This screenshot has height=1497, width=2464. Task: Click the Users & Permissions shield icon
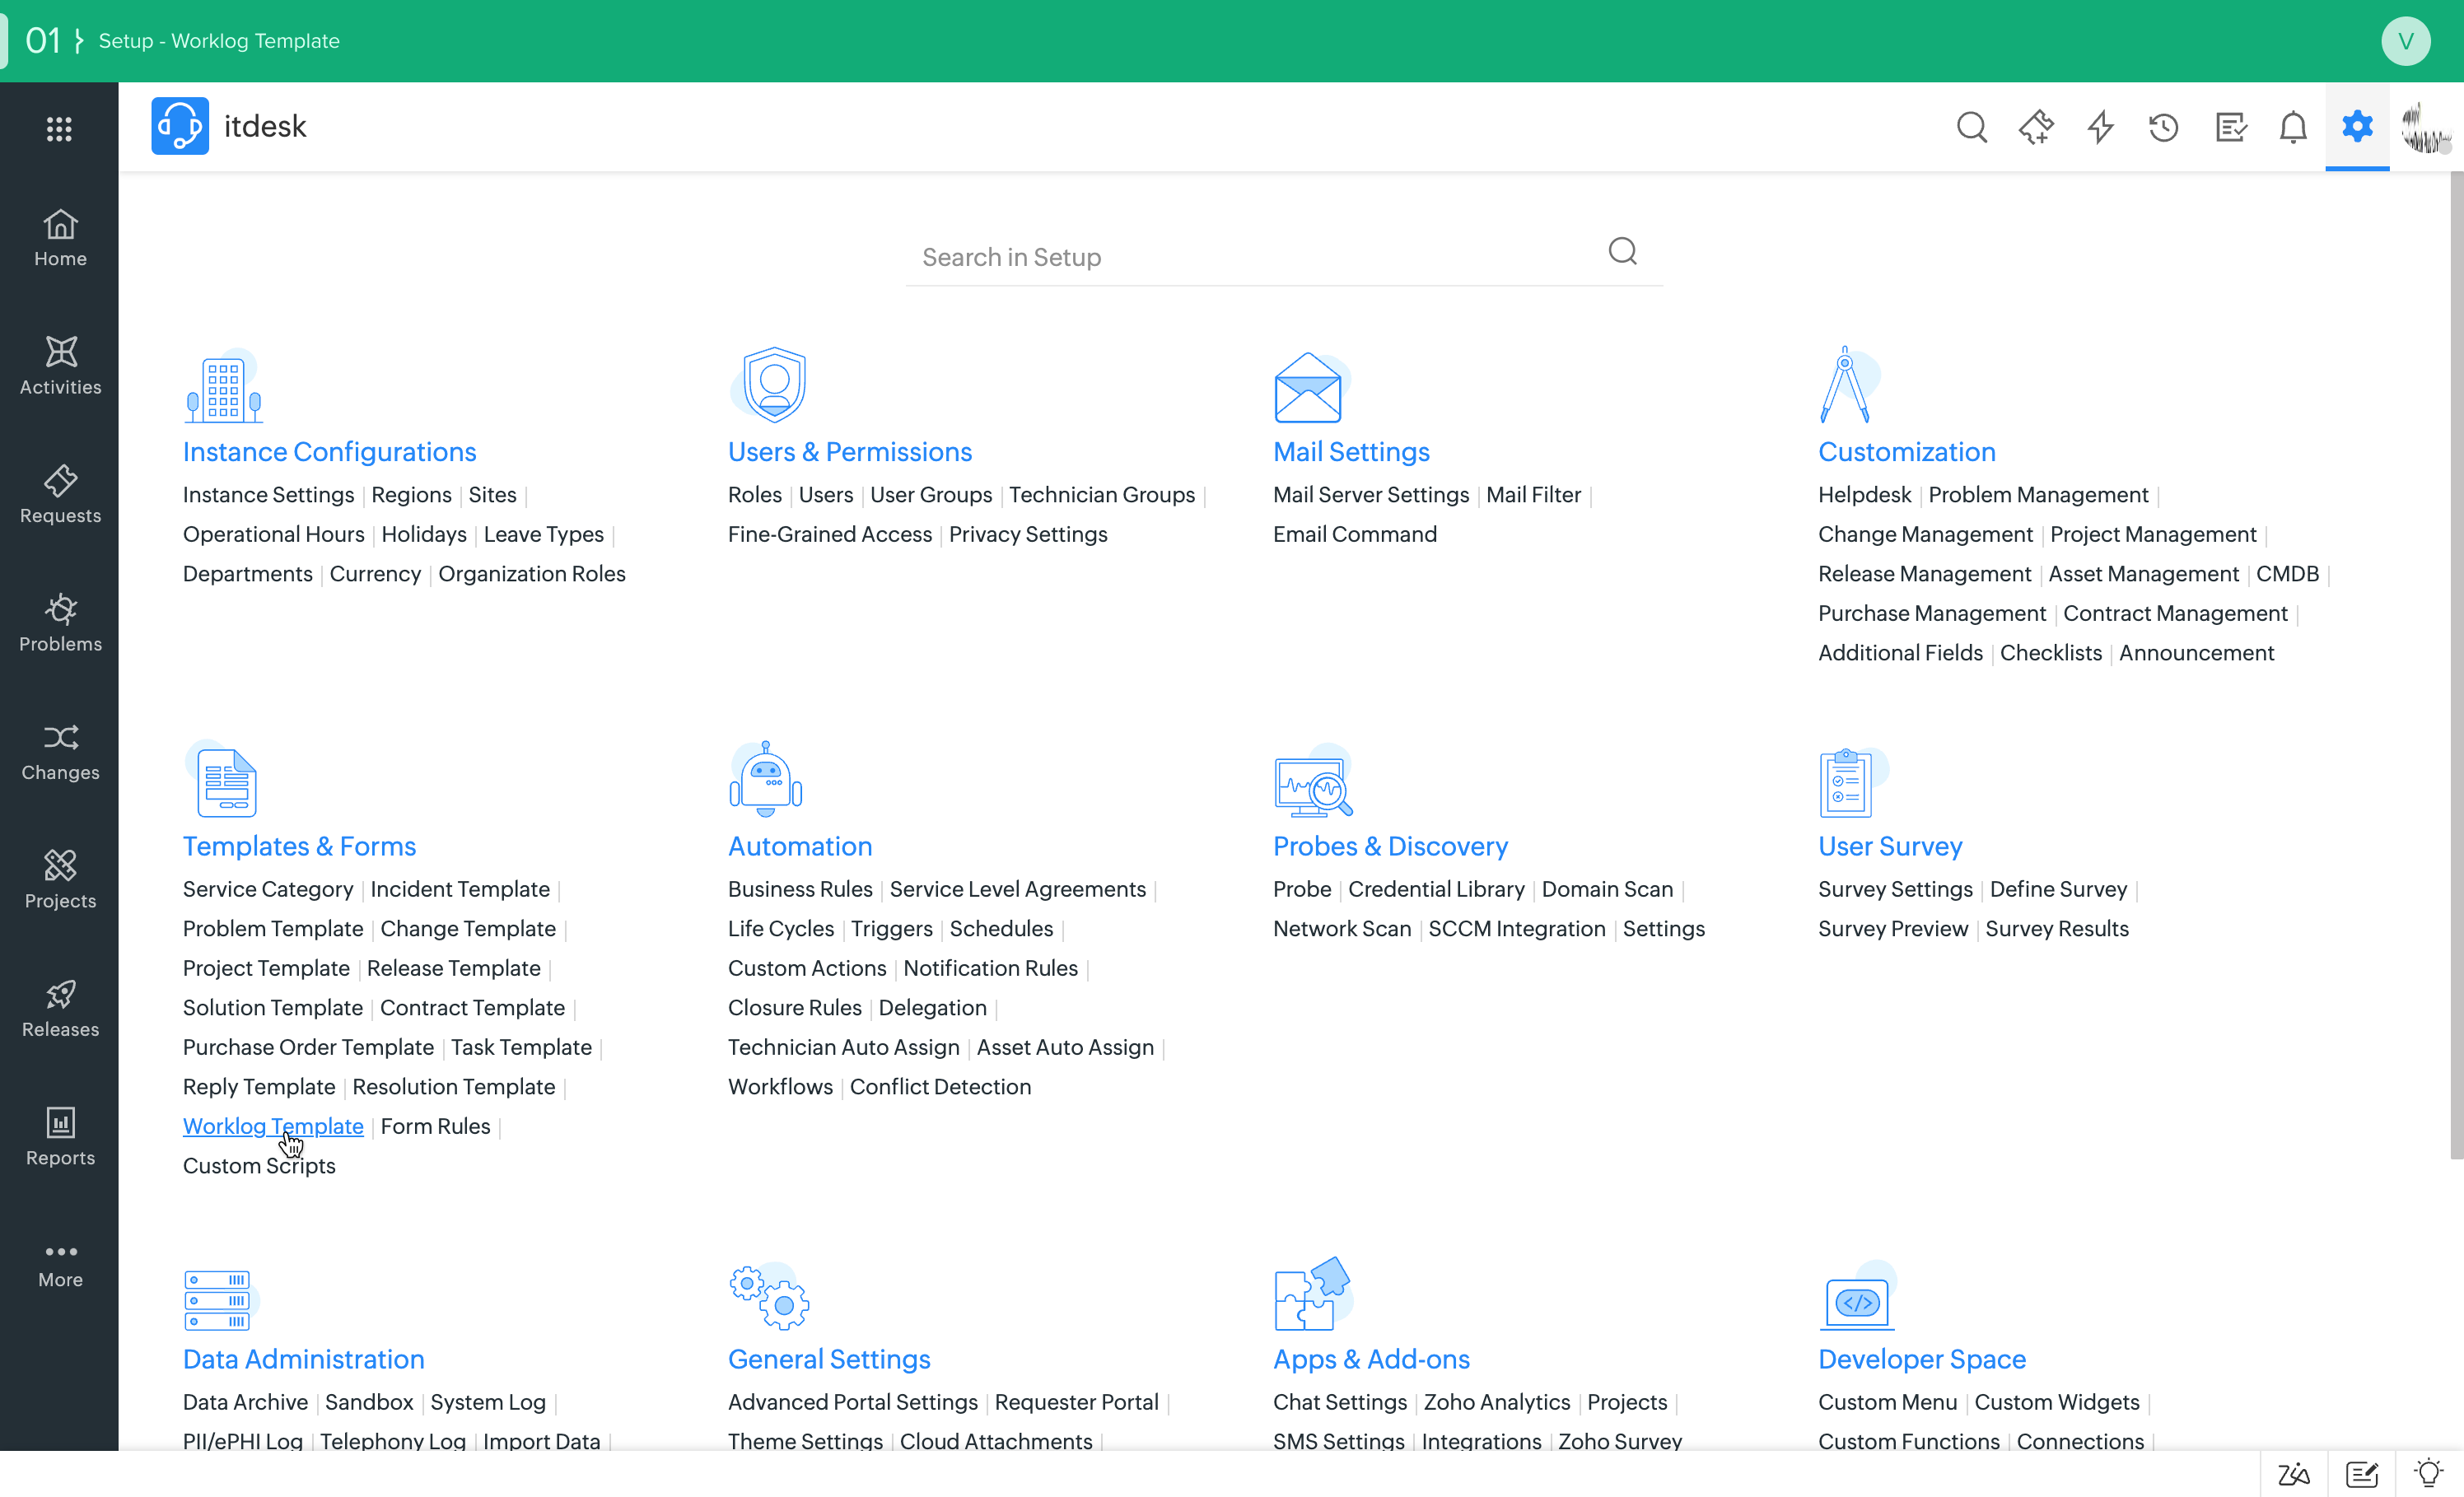point(769,384)
